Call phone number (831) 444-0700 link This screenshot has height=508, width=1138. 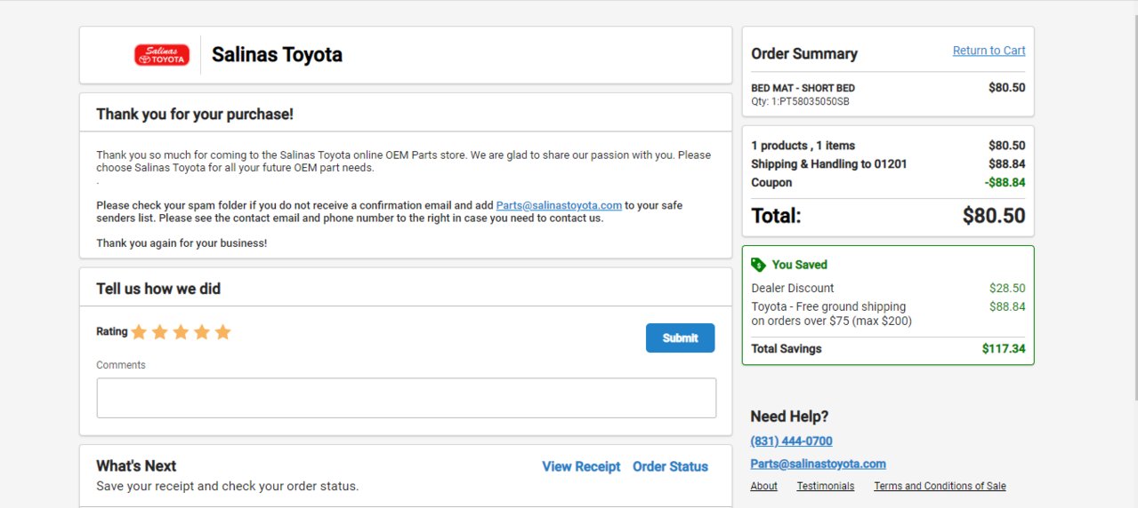(x=791, y=441)
